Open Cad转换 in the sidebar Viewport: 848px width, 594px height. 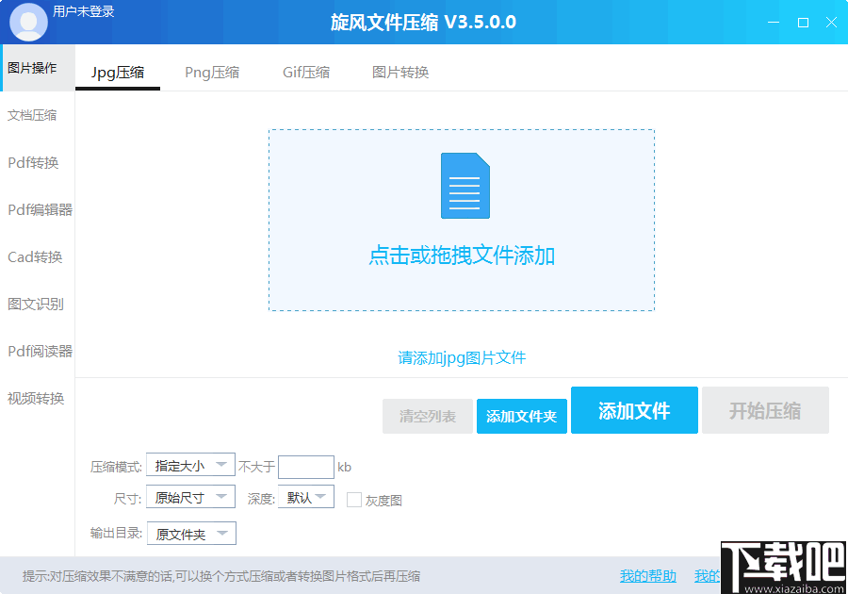pyautogui.click(x=35, y=257)
